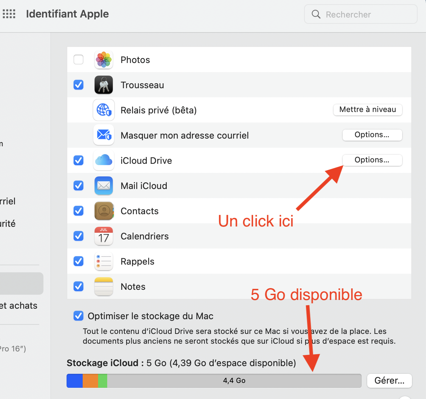Click the Rappels list icon

(x=104, y=261)
